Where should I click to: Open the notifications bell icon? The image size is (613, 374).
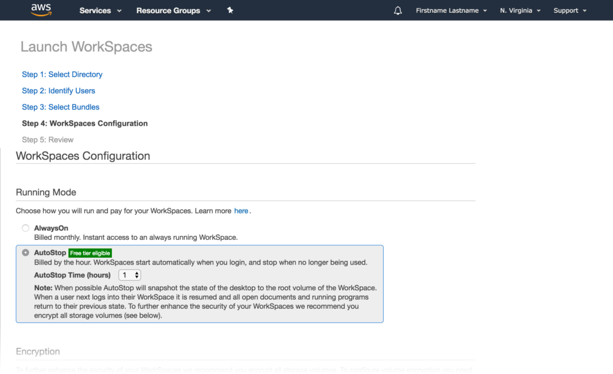[397, 11]
